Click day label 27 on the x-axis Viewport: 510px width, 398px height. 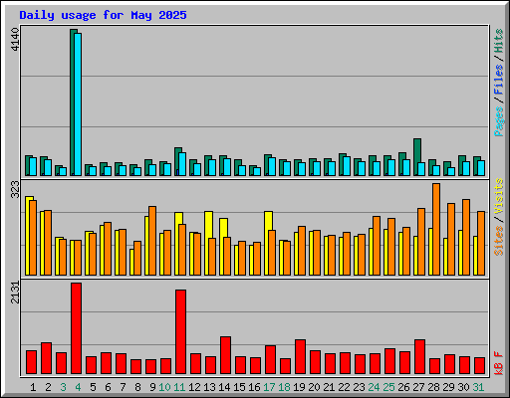tap(418, 387)
